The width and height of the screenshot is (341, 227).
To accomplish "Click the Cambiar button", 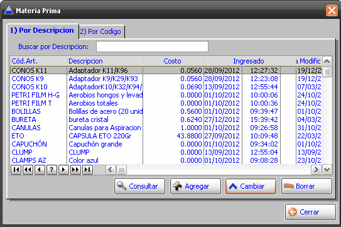I will [x=251, y=186].
